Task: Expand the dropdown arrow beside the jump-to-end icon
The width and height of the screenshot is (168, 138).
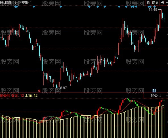Action: click(167, 2)
